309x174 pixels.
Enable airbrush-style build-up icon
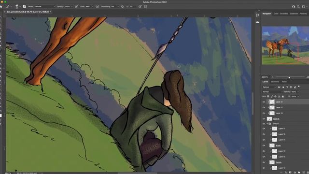click(x=97, y=6)
